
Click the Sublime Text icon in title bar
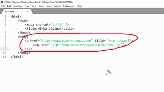coord(2,2)
